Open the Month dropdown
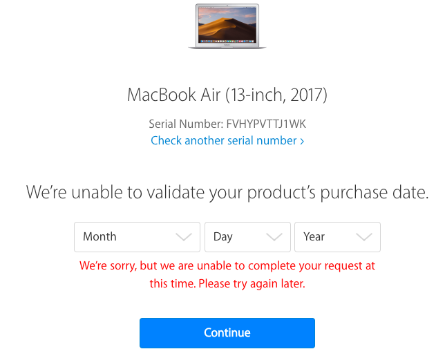This screenshot has height=358, width=445. 137,237
